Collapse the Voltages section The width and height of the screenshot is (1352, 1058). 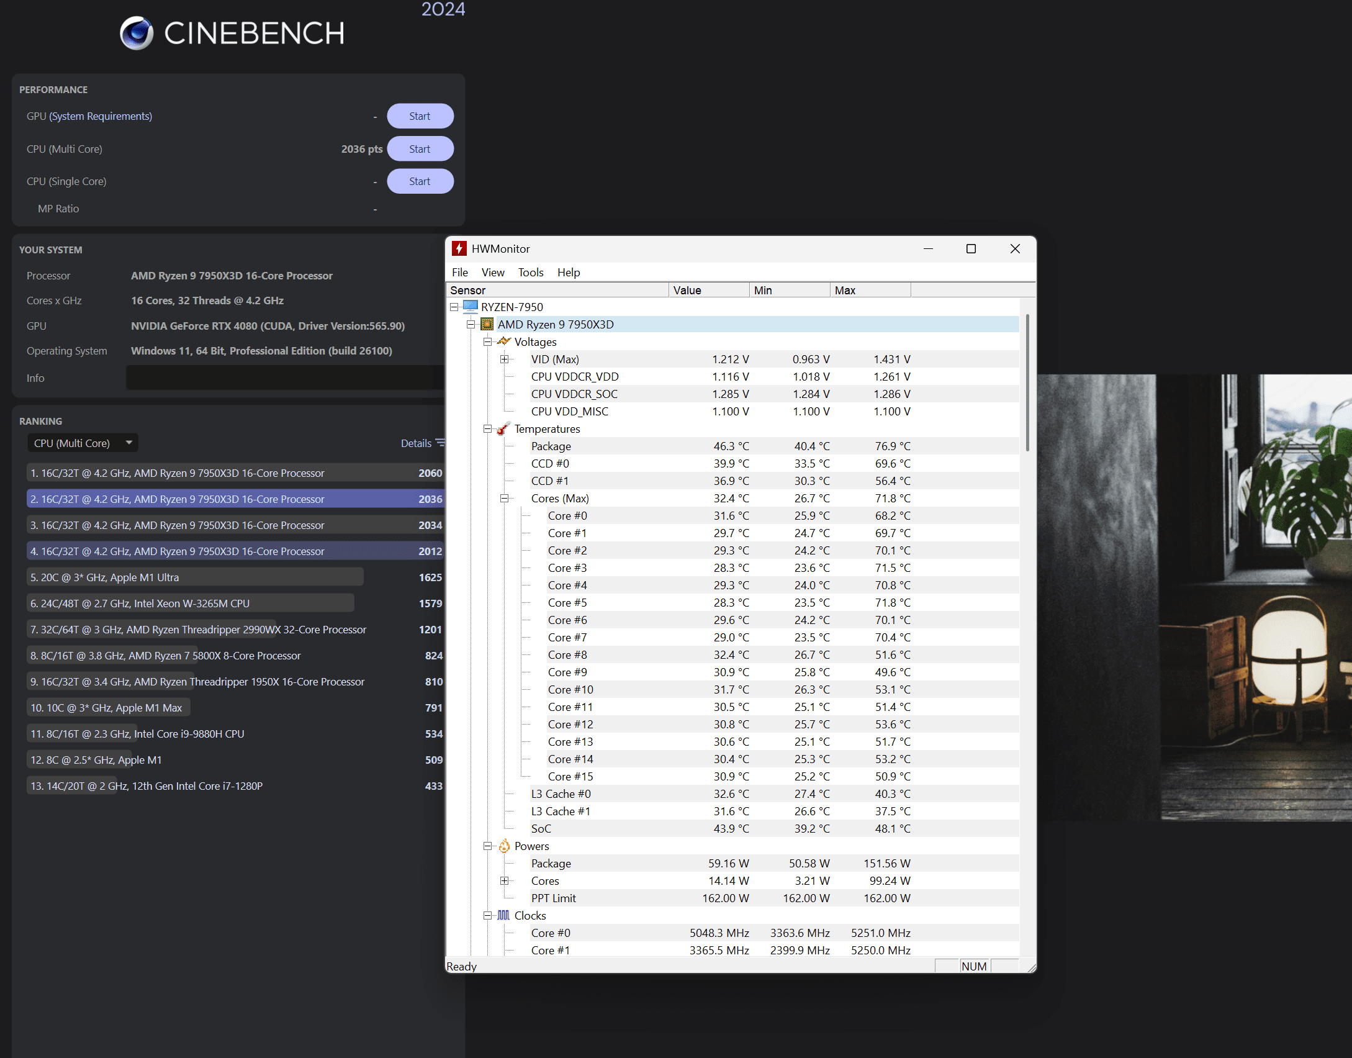click(487, 341)
